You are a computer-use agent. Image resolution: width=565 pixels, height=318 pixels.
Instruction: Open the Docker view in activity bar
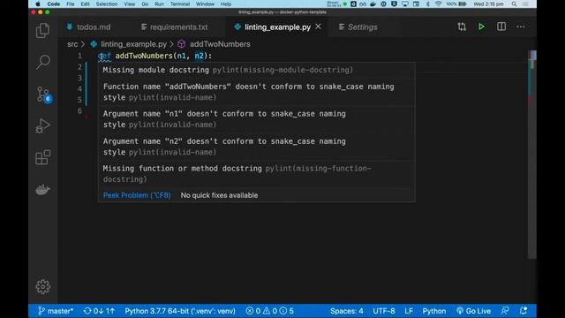tap(42, 189)
